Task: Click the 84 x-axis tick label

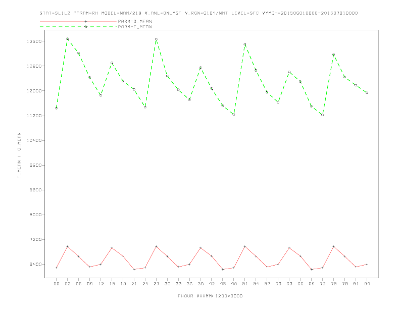Action: pyautogui.click(x=367, y=284)
